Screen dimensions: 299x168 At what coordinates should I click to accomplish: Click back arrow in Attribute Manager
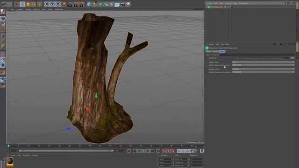click(275, 44)
